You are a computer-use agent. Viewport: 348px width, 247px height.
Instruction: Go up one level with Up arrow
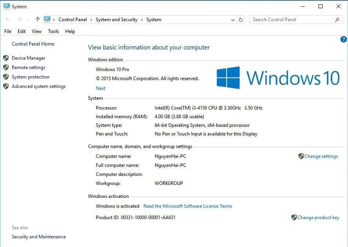point(37,20)
